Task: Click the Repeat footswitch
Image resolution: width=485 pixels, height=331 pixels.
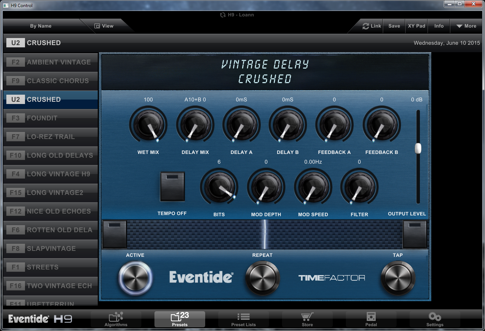Action: pyautogui.click(x=262, y=278)
